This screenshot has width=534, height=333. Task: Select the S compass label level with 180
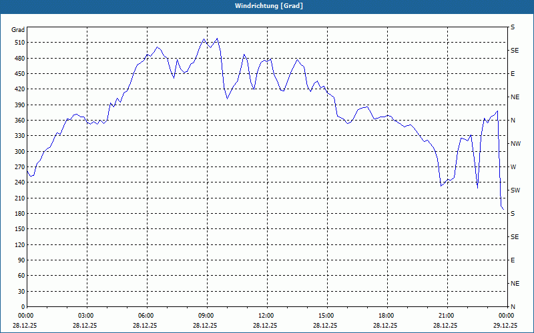coord(513,214)
